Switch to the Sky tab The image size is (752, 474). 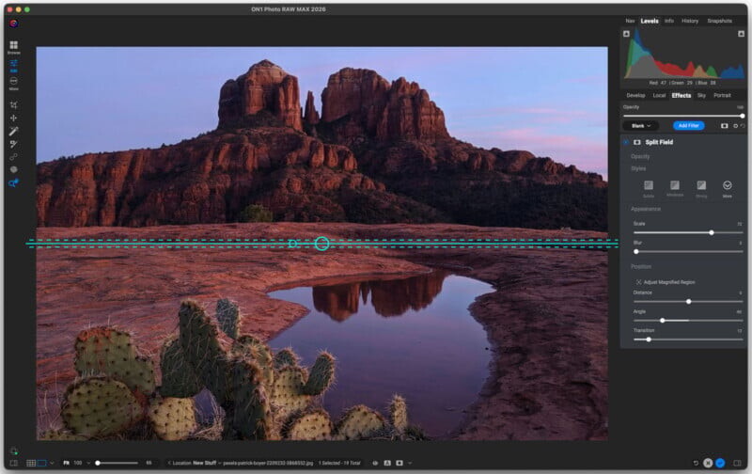[x=700, y=95]
